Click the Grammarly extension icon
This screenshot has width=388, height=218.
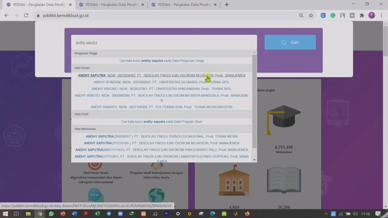tap(333, 16)
